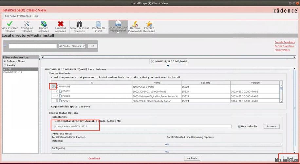Open the File menu
The image size is (300, 164).
point(7,16)
